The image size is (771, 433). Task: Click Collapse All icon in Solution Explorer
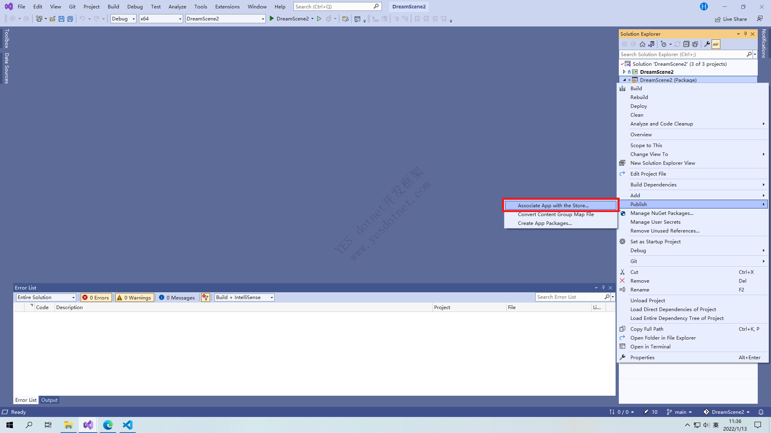click(x=686, y=44)
